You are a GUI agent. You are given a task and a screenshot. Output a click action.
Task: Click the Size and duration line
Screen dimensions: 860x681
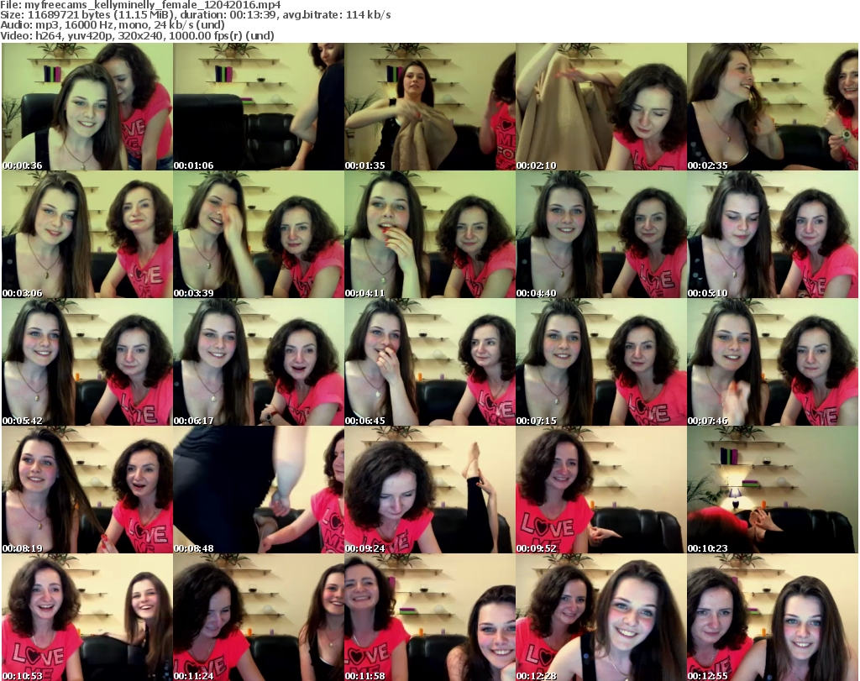pyautogui.click(x=196, y=15)
